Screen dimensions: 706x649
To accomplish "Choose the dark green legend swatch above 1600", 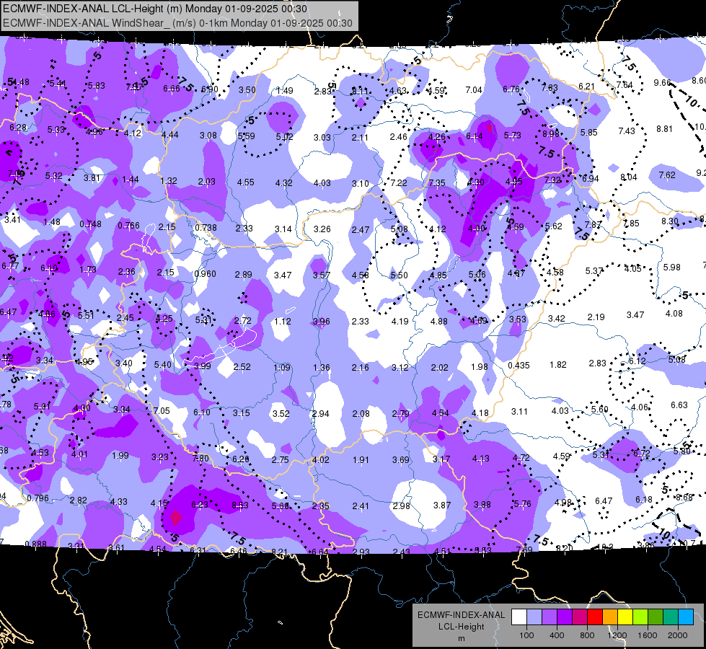I will 655,617.
